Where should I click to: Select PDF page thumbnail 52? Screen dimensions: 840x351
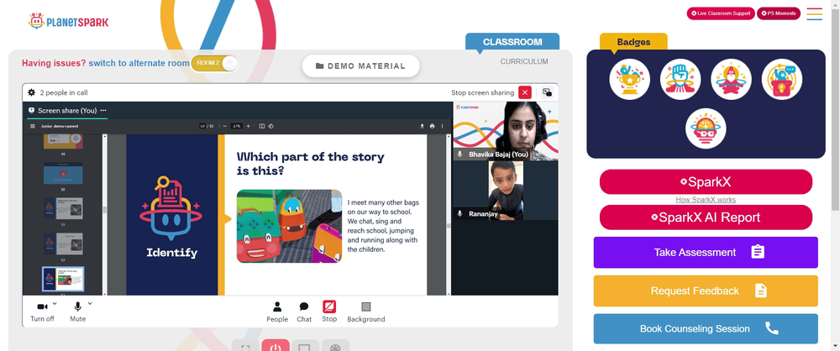click(x=63, y=244)
